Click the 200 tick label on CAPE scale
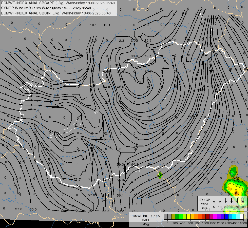 point(175,223)
